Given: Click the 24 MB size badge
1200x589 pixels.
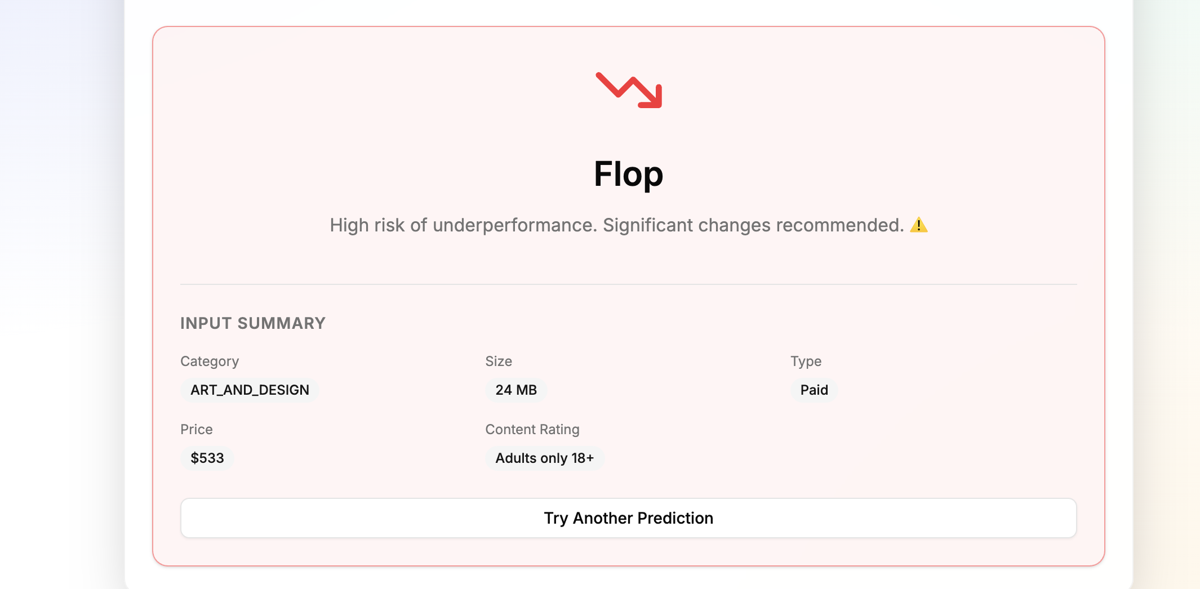Looking at the screenshot, I should pyautogui.click(x=515, y=390).
